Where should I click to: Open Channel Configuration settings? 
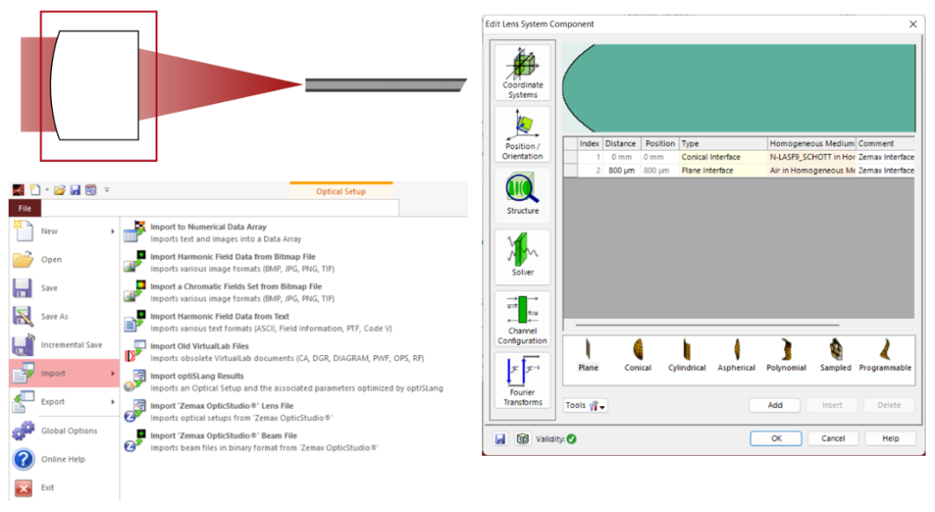pos(522,318)
